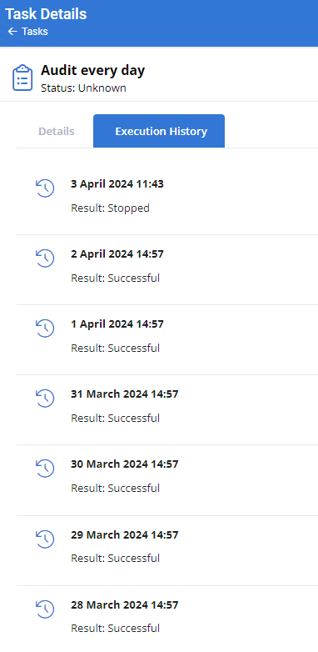Open the 3 April 2024 11:43 entry
This screenshot has height=652, width=318.
tap(167, 195)
